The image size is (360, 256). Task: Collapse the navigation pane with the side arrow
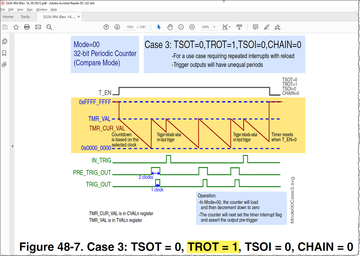coord(12,146)
